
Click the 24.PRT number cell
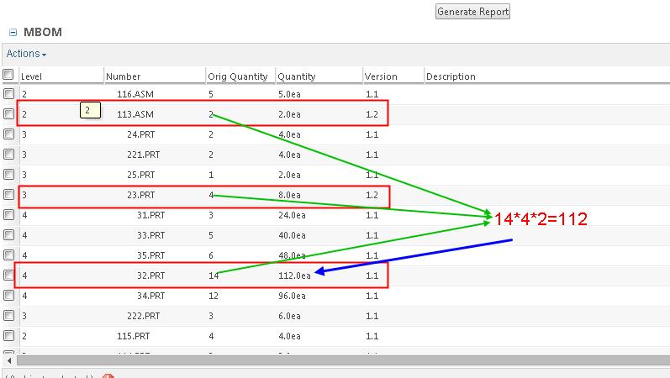point(140,134)
